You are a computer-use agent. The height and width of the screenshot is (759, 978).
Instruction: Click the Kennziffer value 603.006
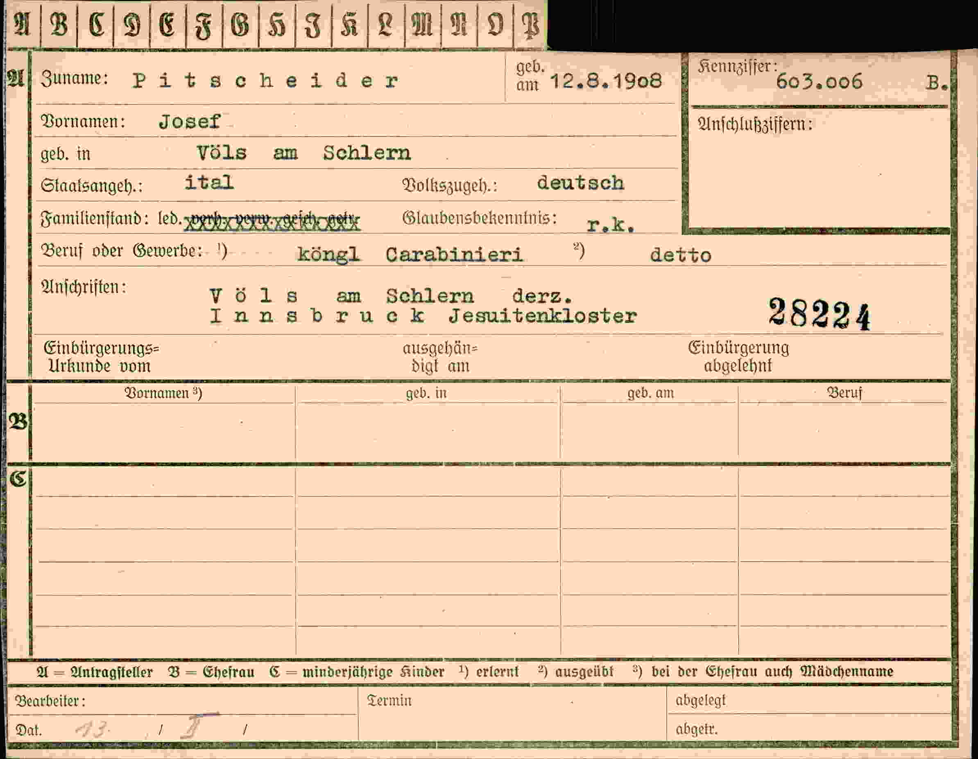coord(819,81)
